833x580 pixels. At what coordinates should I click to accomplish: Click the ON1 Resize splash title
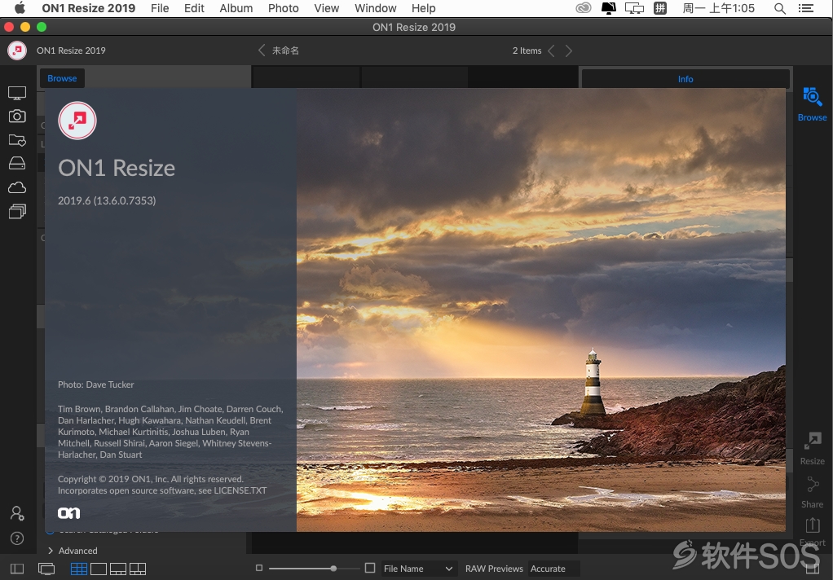[x=117, y=168]
